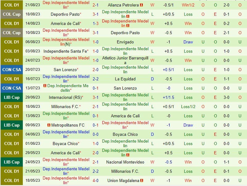Screen dimensions: 247x186
Task: Click red card icon in 29/05/23 away team
Action: tap(128, 155)
